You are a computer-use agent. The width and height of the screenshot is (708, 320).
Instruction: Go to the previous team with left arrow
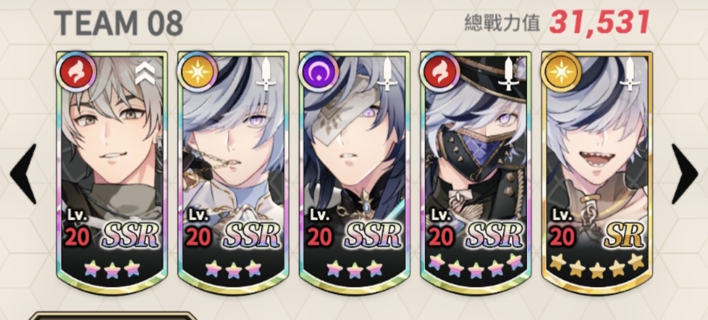[x=24, y=173]
